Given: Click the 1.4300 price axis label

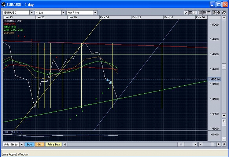Looking at the screenshot, I should [x=214, y=129].
